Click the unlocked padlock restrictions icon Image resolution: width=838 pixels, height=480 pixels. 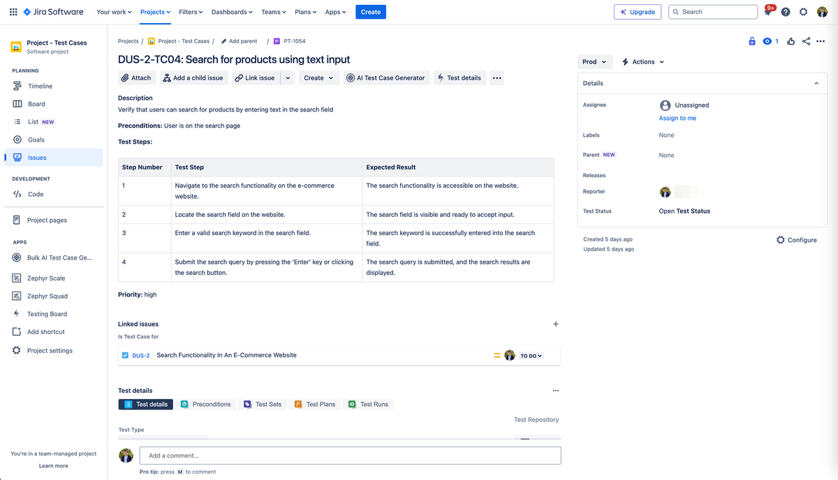click(752, 41)
